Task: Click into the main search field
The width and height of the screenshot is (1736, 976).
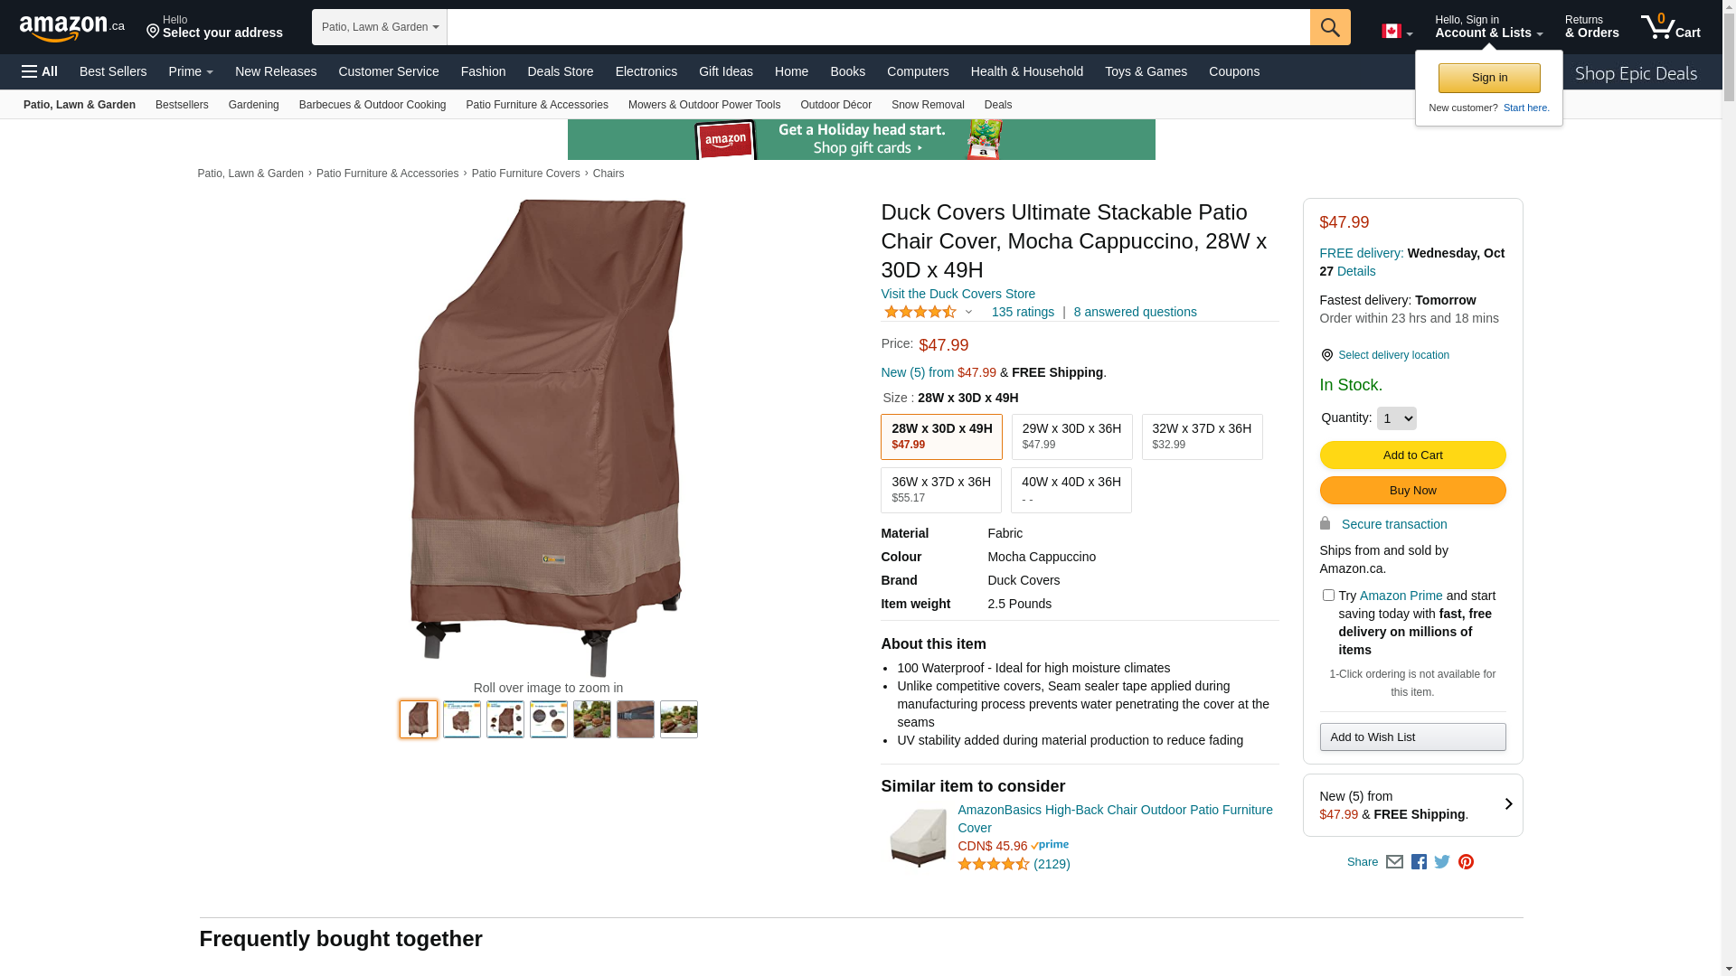Action: (x=878, y=27)
